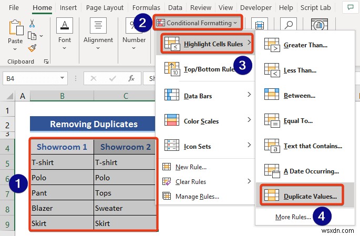360x236 pixels.
Task: Click the Copy icon
Action: 32,36
